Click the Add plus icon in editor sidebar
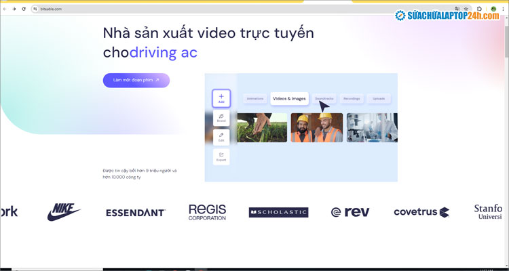This screenshot has width=509, height=271. pyautogui.click(x=221, y=98)
